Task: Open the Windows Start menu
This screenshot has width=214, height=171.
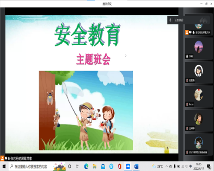Action: pyautogui.click(x=4, y=166)
